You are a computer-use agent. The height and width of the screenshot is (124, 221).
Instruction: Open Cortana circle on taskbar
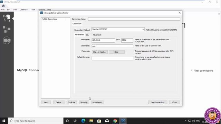[67, 121]
